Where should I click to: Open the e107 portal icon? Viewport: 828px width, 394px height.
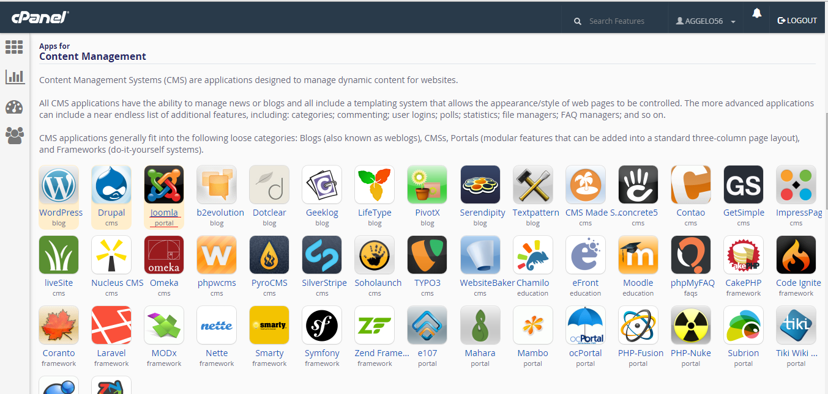click(427, 325)
